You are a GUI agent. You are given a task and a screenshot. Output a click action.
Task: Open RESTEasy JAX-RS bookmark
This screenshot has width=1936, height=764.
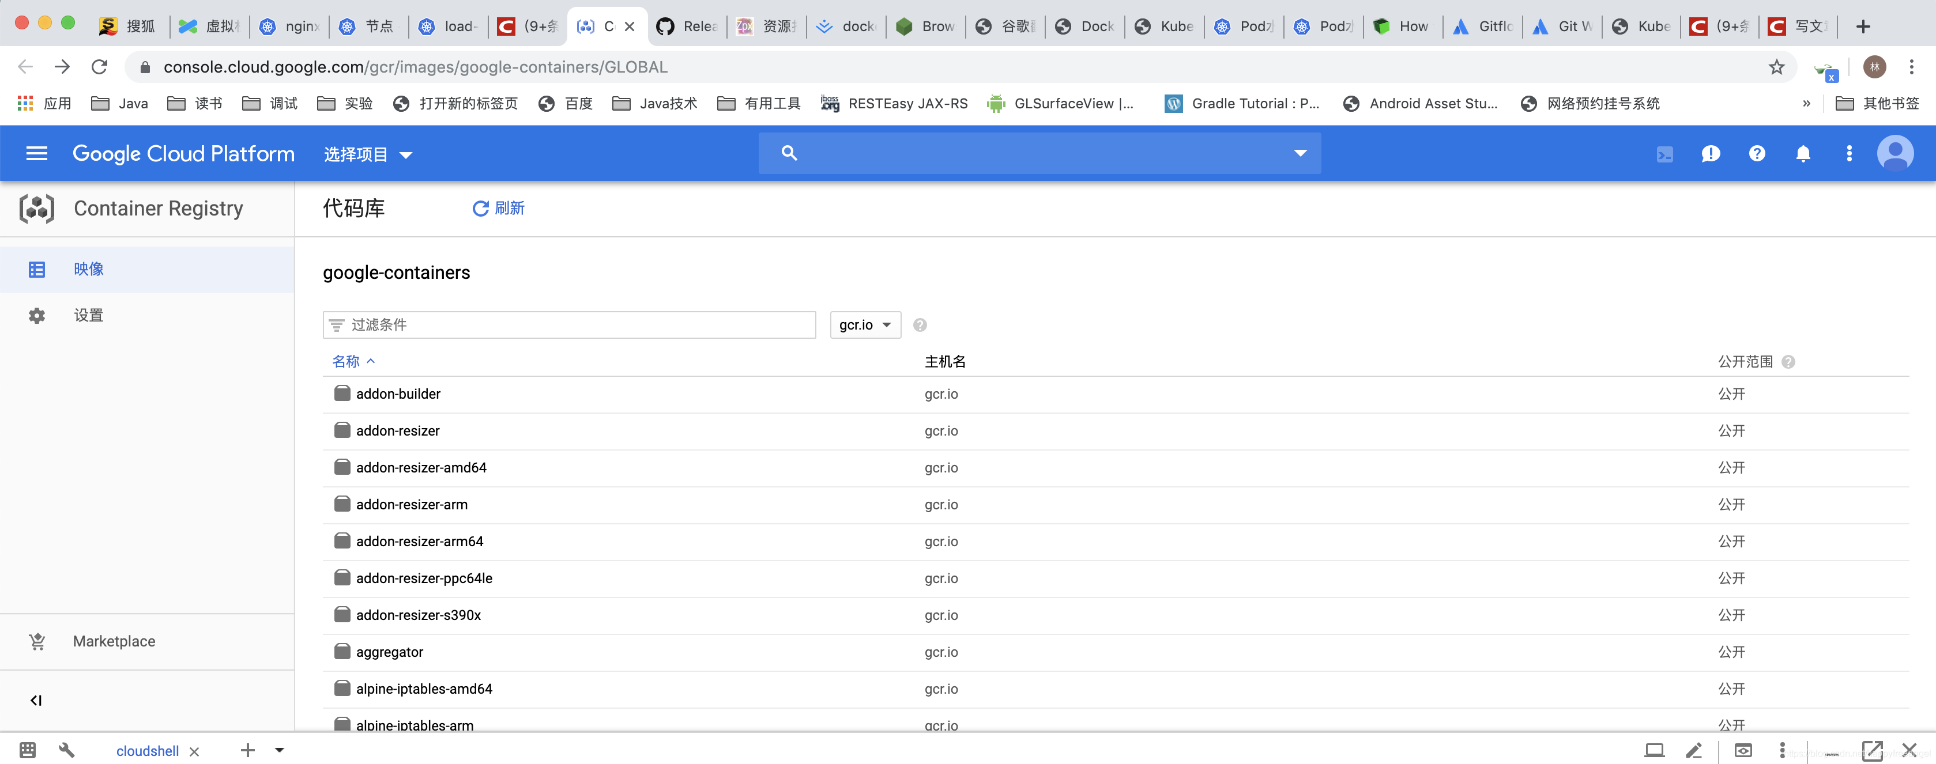[895, 104]
